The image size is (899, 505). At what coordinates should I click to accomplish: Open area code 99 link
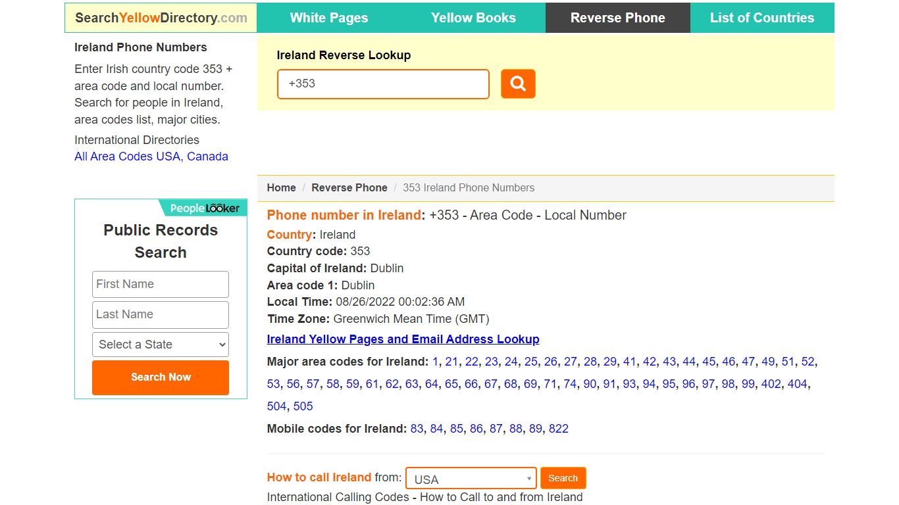(748, 384)
